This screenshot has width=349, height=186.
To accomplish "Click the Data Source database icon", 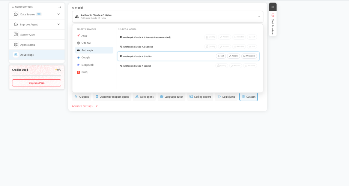I will 16,14.
